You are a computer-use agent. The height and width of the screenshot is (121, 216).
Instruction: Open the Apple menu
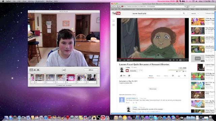(3, 1)
